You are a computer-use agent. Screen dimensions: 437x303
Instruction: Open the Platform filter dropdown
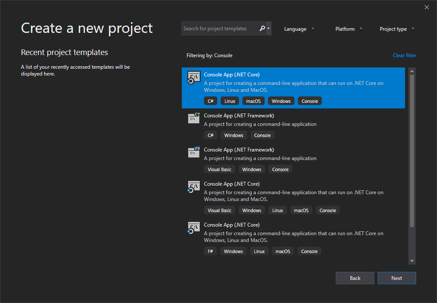pyautogui.click(x=349, y=29)
